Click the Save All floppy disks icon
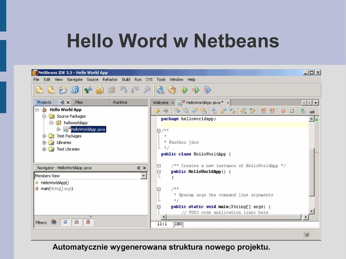The width and height of the screenshot is (346, 259). (75, 90)
